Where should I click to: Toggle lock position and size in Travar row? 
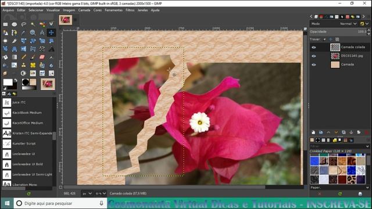[331, 39]
